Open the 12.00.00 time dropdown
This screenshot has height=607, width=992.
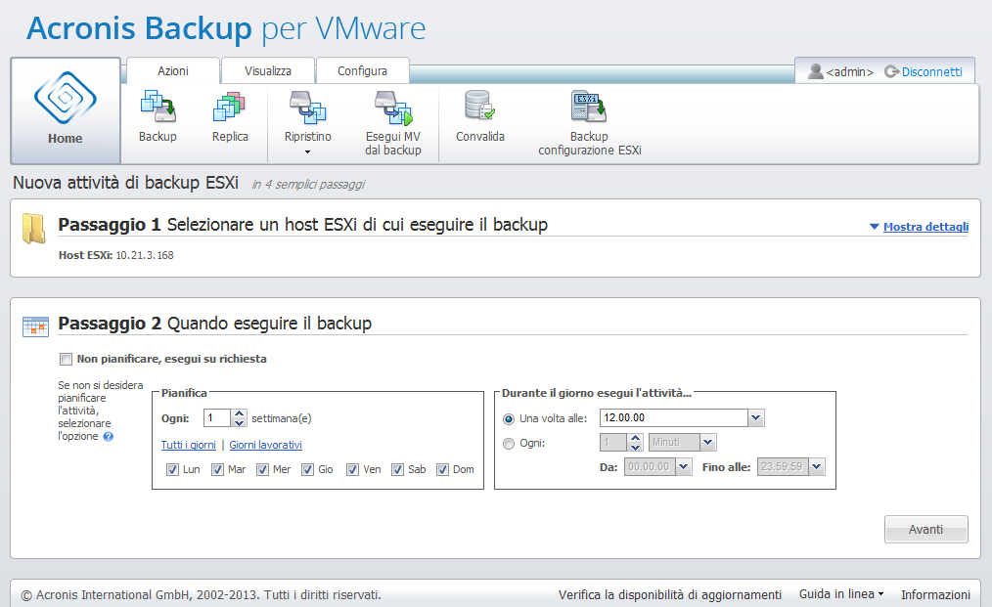coord(756,418)
